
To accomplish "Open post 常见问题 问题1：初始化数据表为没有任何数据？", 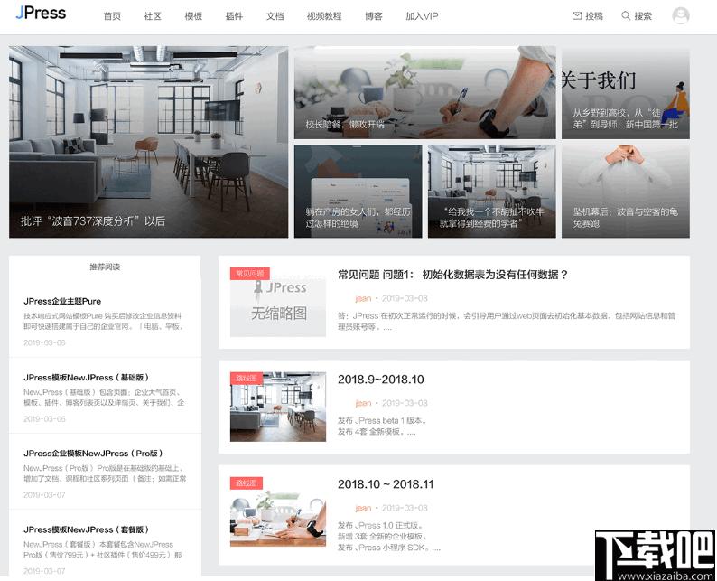I will (x=452, y=275).
